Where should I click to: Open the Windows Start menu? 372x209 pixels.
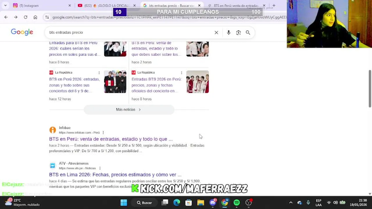point(124,203)
